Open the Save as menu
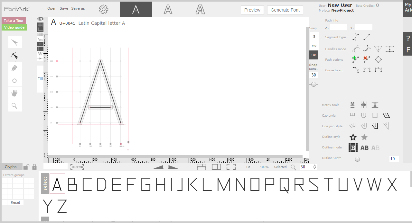Image resolution: width=412 pixels, height=223 pixels. pyautogui.click(x=78, y=8)
